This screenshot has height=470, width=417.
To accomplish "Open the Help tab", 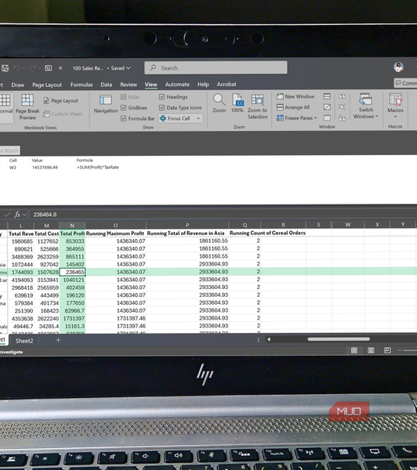I will pyautogui.click(x=203, y=85).
